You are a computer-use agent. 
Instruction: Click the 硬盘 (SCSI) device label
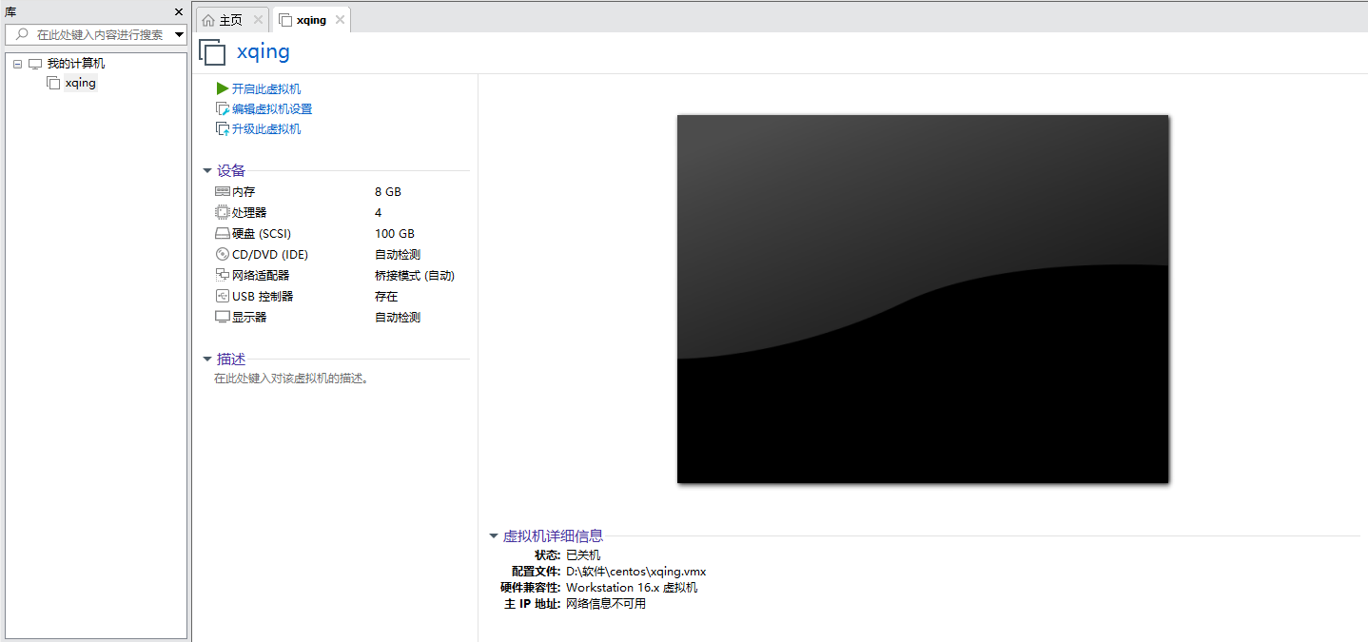tap(262, 233)
